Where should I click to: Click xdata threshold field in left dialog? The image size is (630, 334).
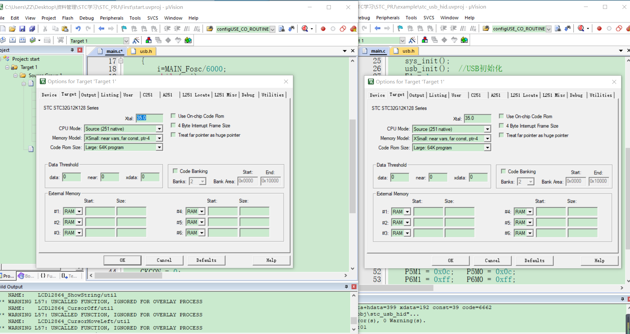pyautogui.click(x=150, y=177)
